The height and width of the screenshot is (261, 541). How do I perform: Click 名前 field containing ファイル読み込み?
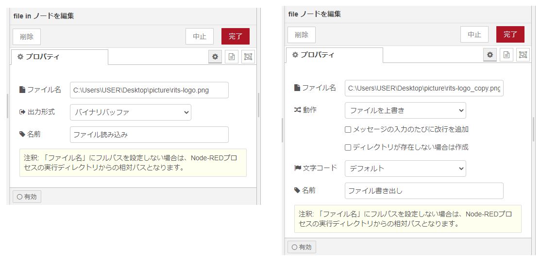[149, 135]
